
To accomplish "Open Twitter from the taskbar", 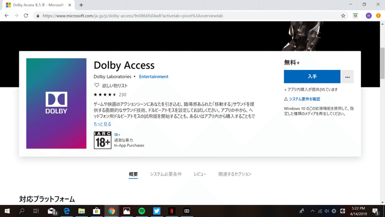I will [157, 211].
